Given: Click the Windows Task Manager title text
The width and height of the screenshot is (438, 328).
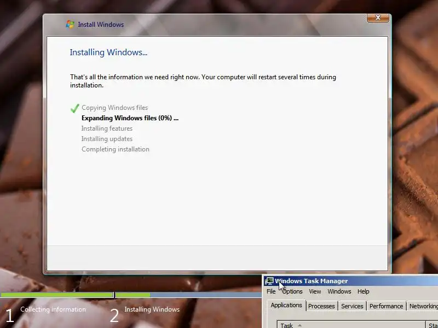Looking at the screenshot, I should (x=311, y=281).
